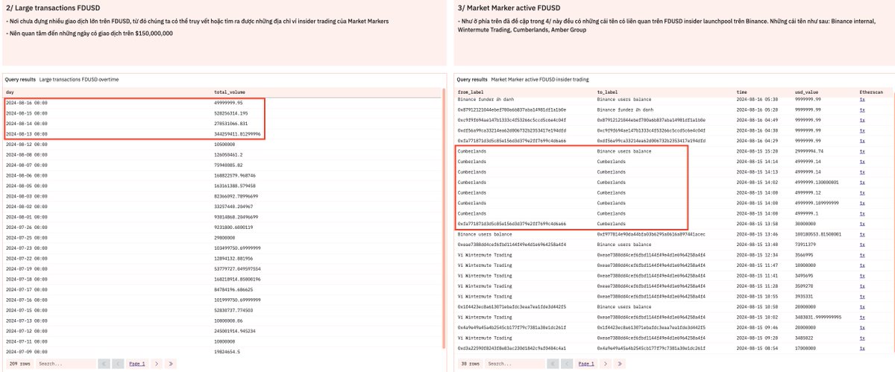This screenshot has width=895, height=372.
Task: Open tx link for 2024-08-16 04:29 row
Action: 862,140
